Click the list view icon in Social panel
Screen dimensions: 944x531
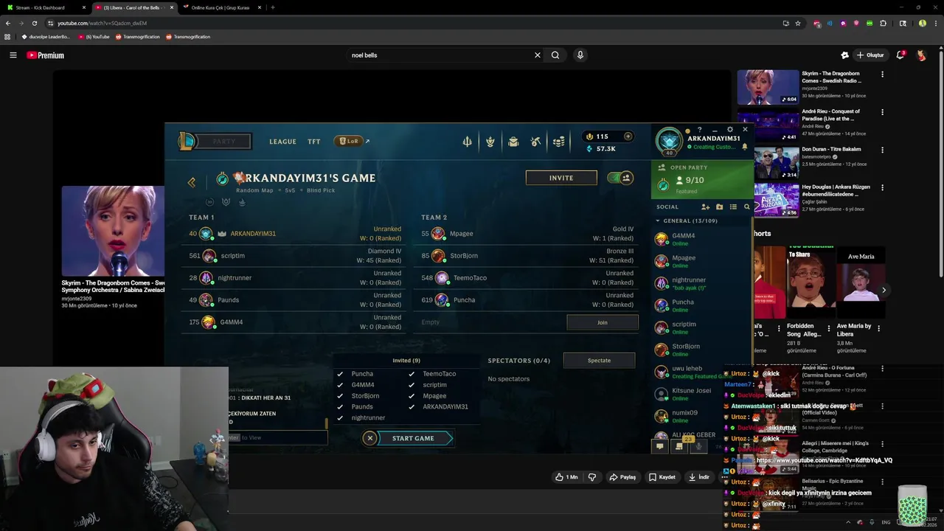point(733,207)
